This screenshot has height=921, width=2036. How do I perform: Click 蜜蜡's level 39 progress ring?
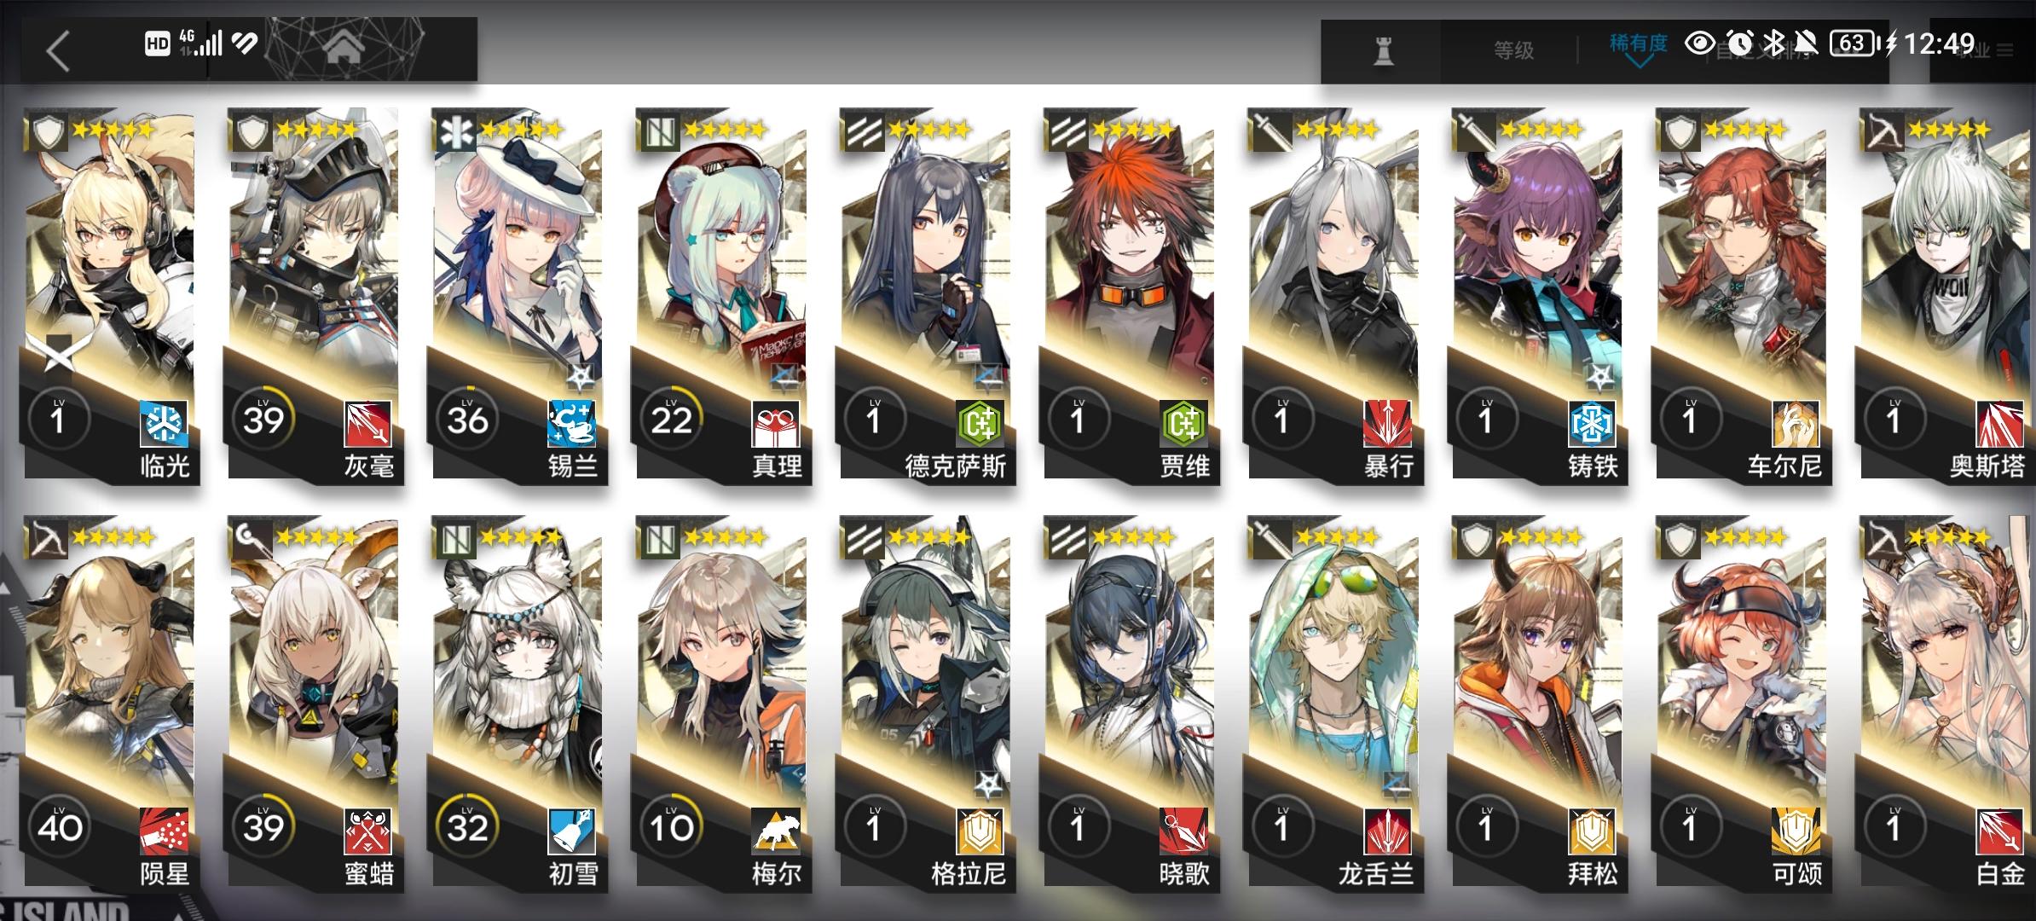pos(263,828)
